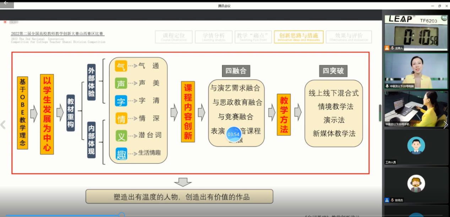
Task: Click the 工作人员 avatar picture
Action: point(416,145)
